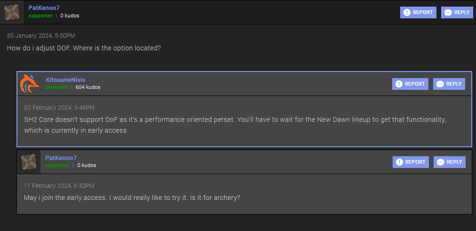Click the green premium label under KitsuuneNivis

coord(57,88)
